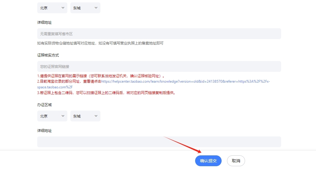Click chevron arrow in topmost 东城 selector

click(x=96, y=8)
